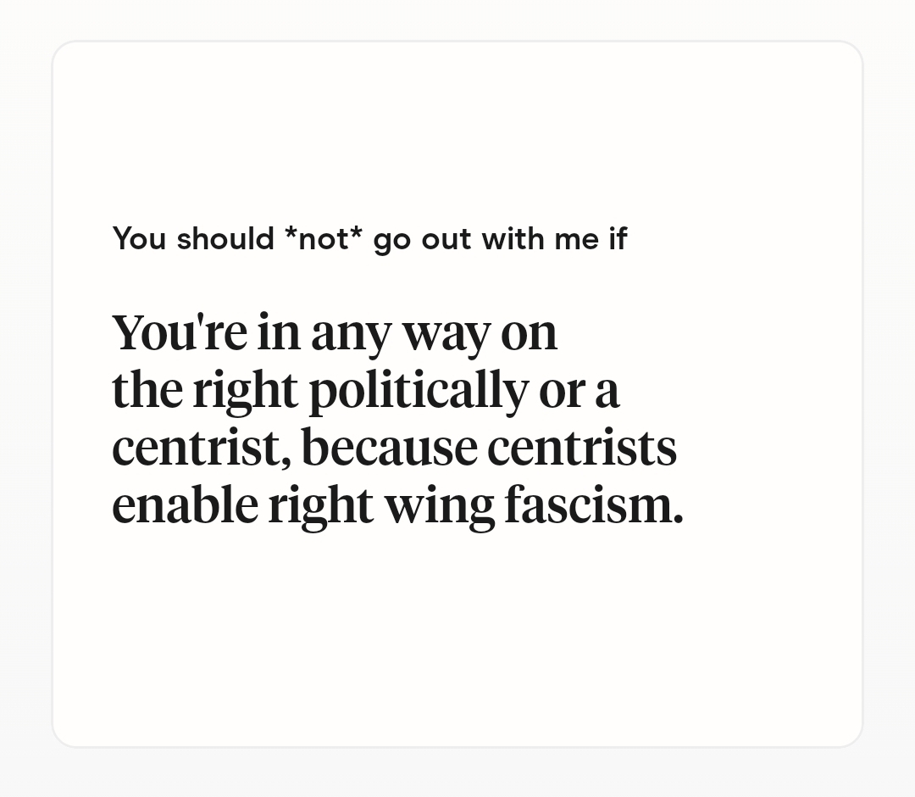The image size is (915, 797).
Task: Click the answer line "the right politically or a"
Action: 365,390
